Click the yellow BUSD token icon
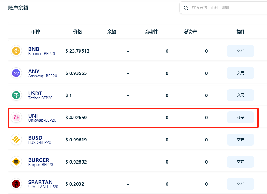Viewport: 267px width, 194px height. (x=16, y=140)
